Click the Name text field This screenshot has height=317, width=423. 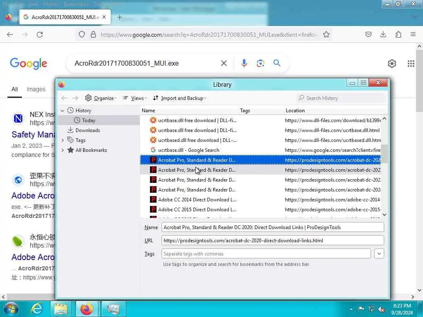click(273, 227)
